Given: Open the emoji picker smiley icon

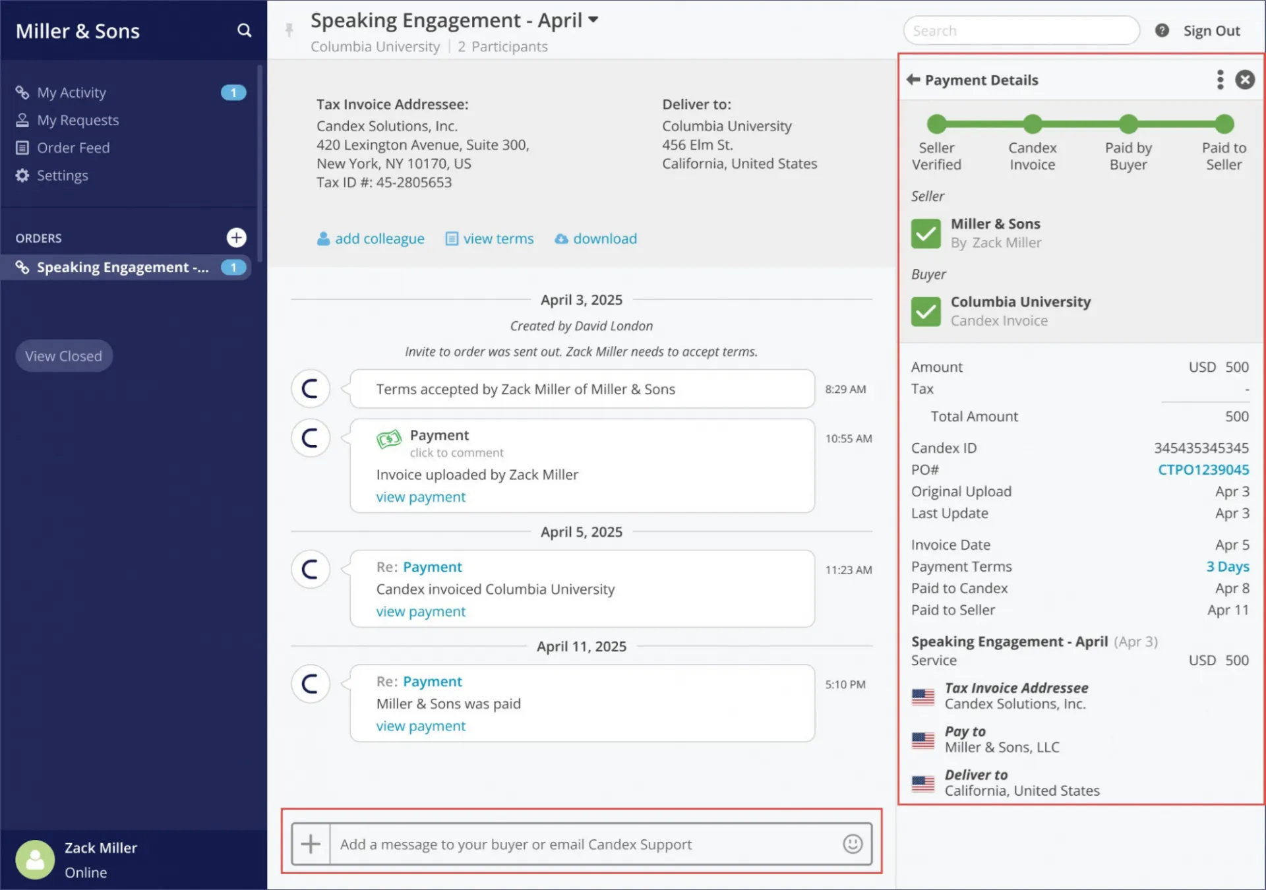Looking at the screenshot, I should [853, 844].
